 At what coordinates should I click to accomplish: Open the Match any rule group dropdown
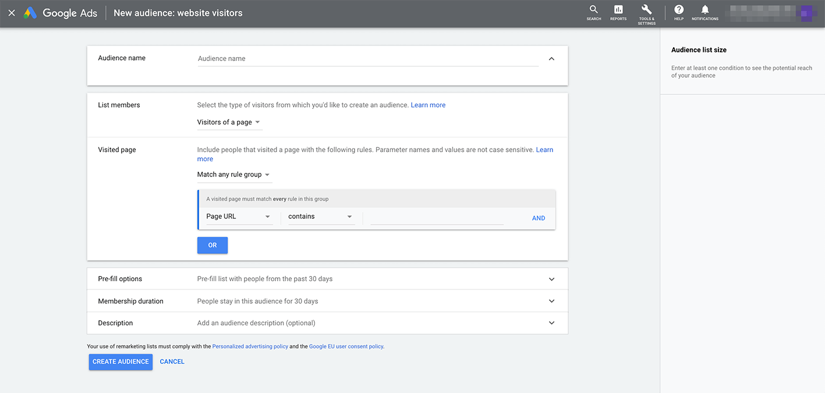pos(234,175)
